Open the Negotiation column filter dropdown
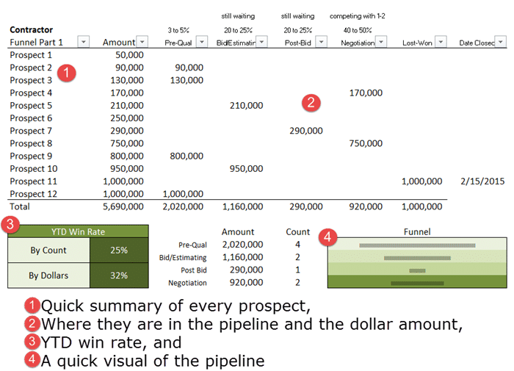The image size is (514, 371). pos(381,42)
